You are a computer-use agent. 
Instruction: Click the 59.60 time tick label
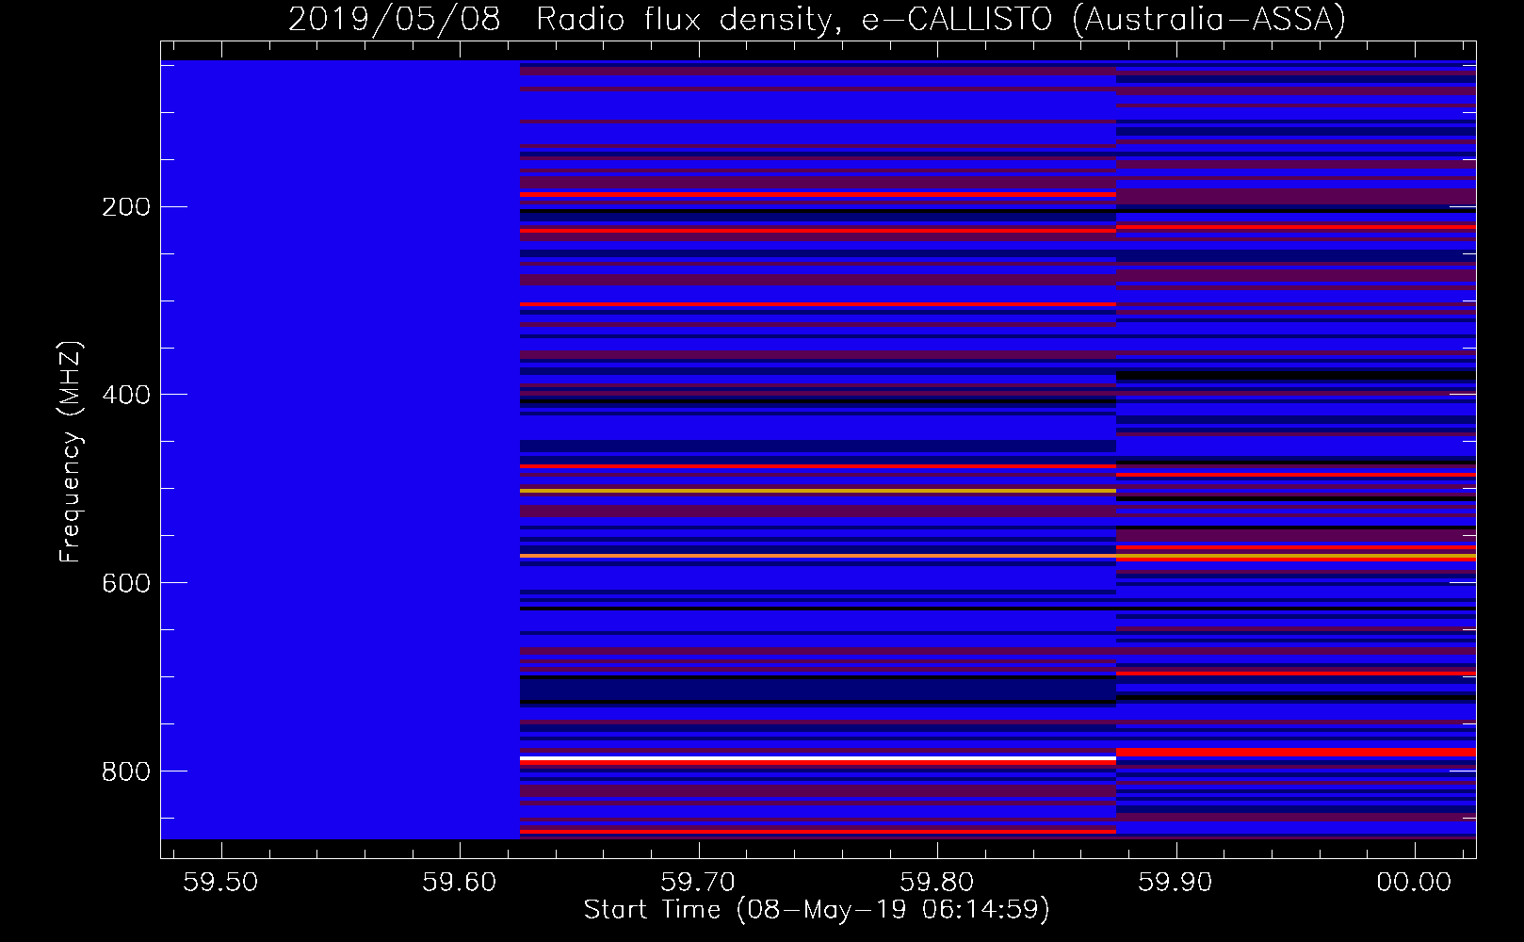pyautogui.click(x=459, y=882)
